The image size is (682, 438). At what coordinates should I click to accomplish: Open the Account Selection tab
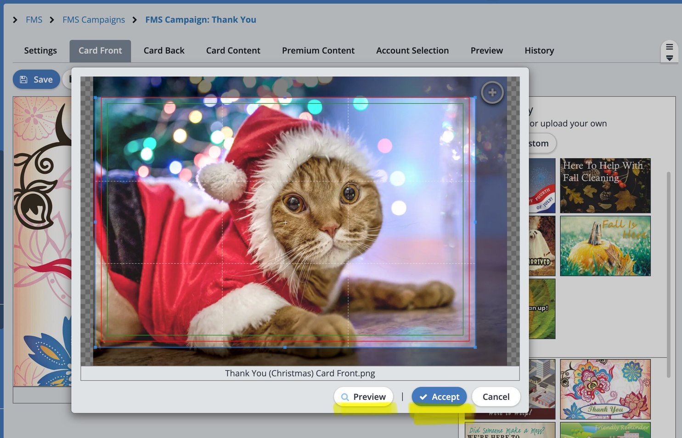tap(412, 51)
